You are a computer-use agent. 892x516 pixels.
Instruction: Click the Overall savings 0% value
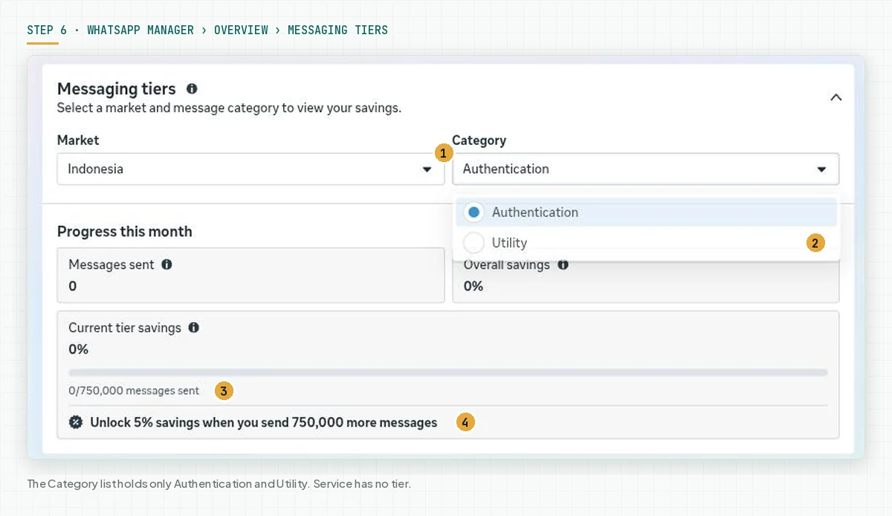click(x=474, y=286)
